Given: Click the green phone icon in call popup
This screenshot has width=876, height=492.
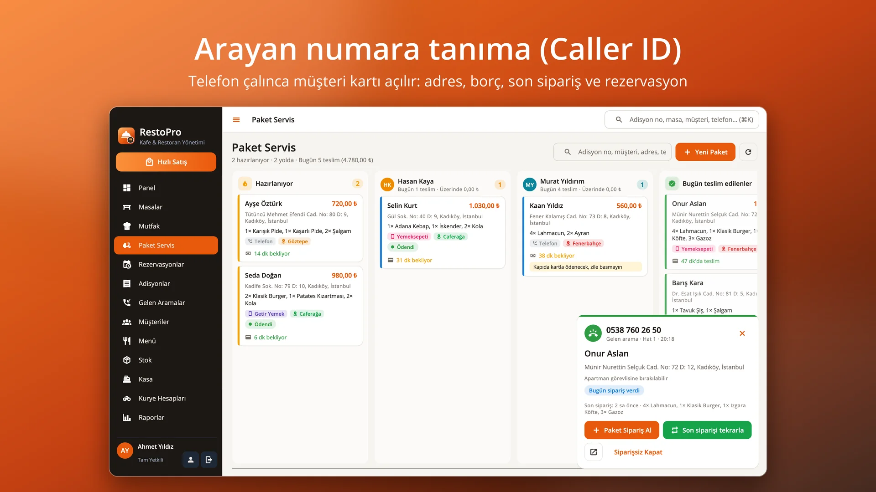Looking at the screenshot, I should pyautogui.click(x=593, y=333).
